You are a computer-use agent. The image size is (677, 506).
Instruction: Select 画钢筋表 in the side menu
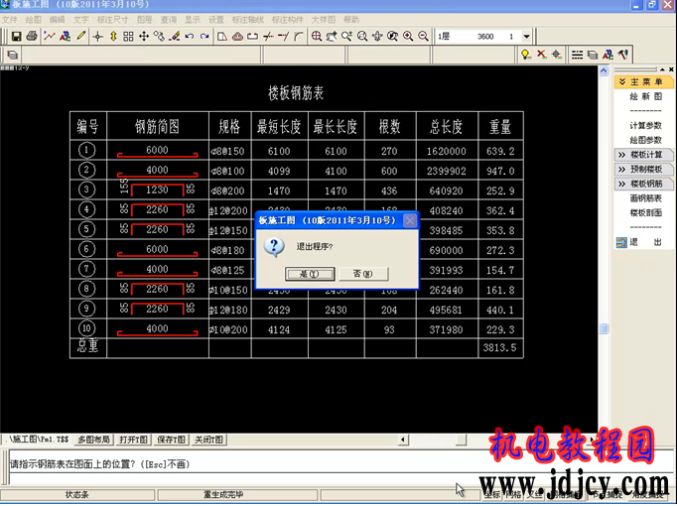pyautogui.click(x=645, y=198)
